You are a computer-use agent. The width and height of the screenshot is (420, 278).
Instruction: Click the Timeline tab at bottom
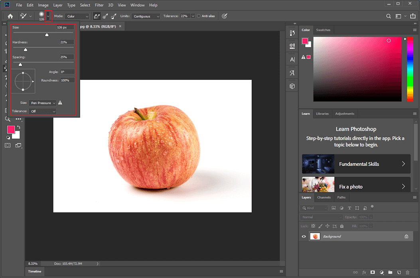coord(35,272)
